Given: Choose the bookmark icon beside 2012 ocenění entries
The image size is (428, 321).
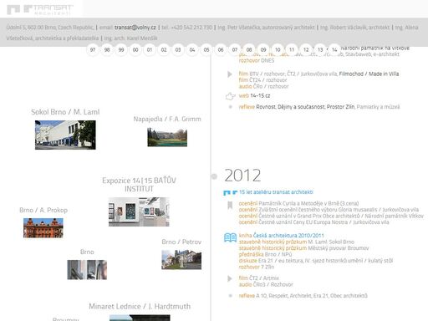Looking at the screenshot, I should [x=230, y=206].
